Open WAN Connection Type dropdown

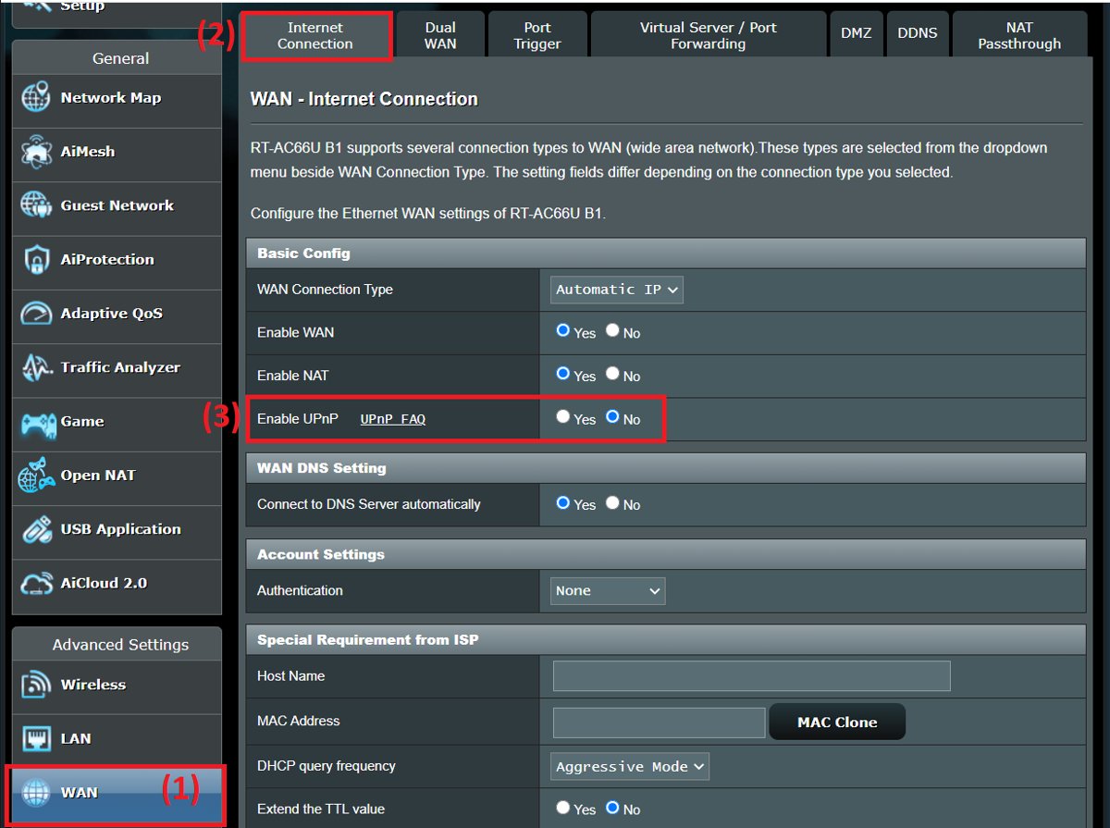[x=617, y=290]
